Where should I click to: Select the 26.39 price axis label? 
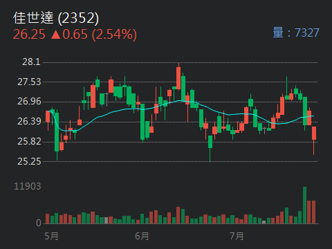[29, 121]
